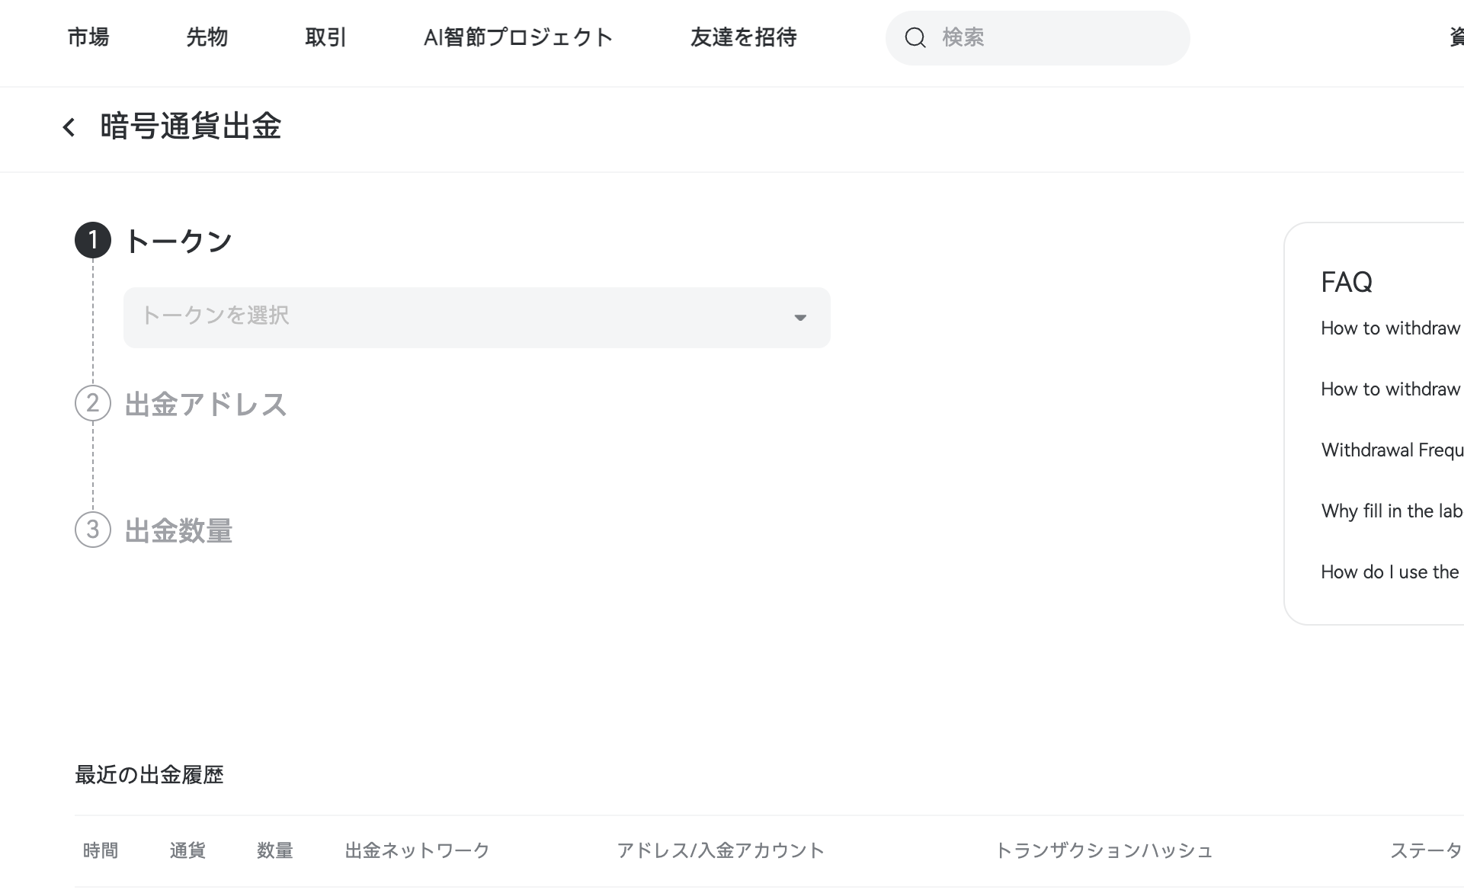Screen dimensions: 1464x890
Task: Click 友達を招待 in the navigation
Action: 743,37
